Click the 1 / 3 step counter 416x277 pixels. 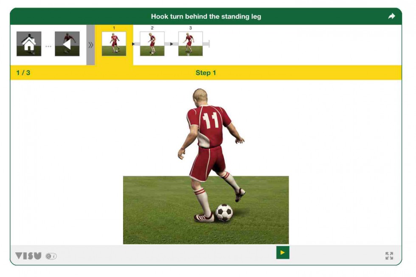(x=23, y=73)
